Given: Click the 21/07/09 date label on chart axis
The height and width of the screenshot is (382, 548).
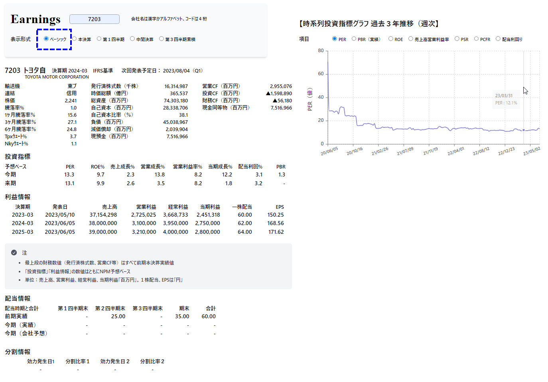Looking at the screenshot, I should pos(405,151).
